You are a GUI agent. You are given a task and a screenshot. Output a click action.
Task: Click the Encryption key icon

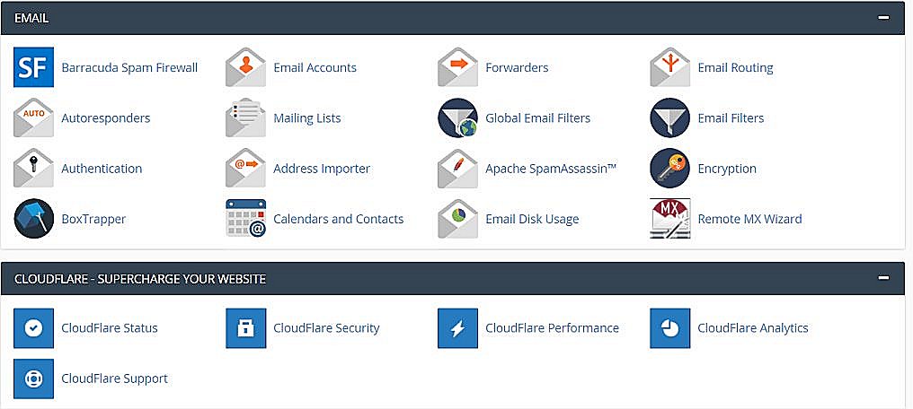(669, 168)
